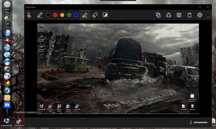Adjust the microphone level slider
This screenshot has height=129, width=216.
pyautogui.click(x=201, y=123)
